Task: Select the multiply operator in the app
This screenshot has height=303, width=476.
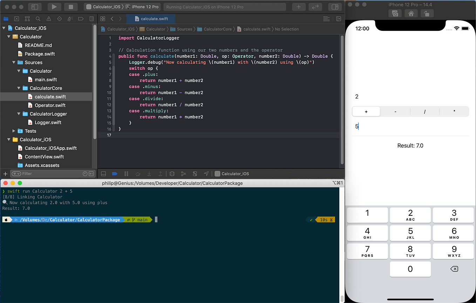Action: pyautogui.click(x=454, y=111)
